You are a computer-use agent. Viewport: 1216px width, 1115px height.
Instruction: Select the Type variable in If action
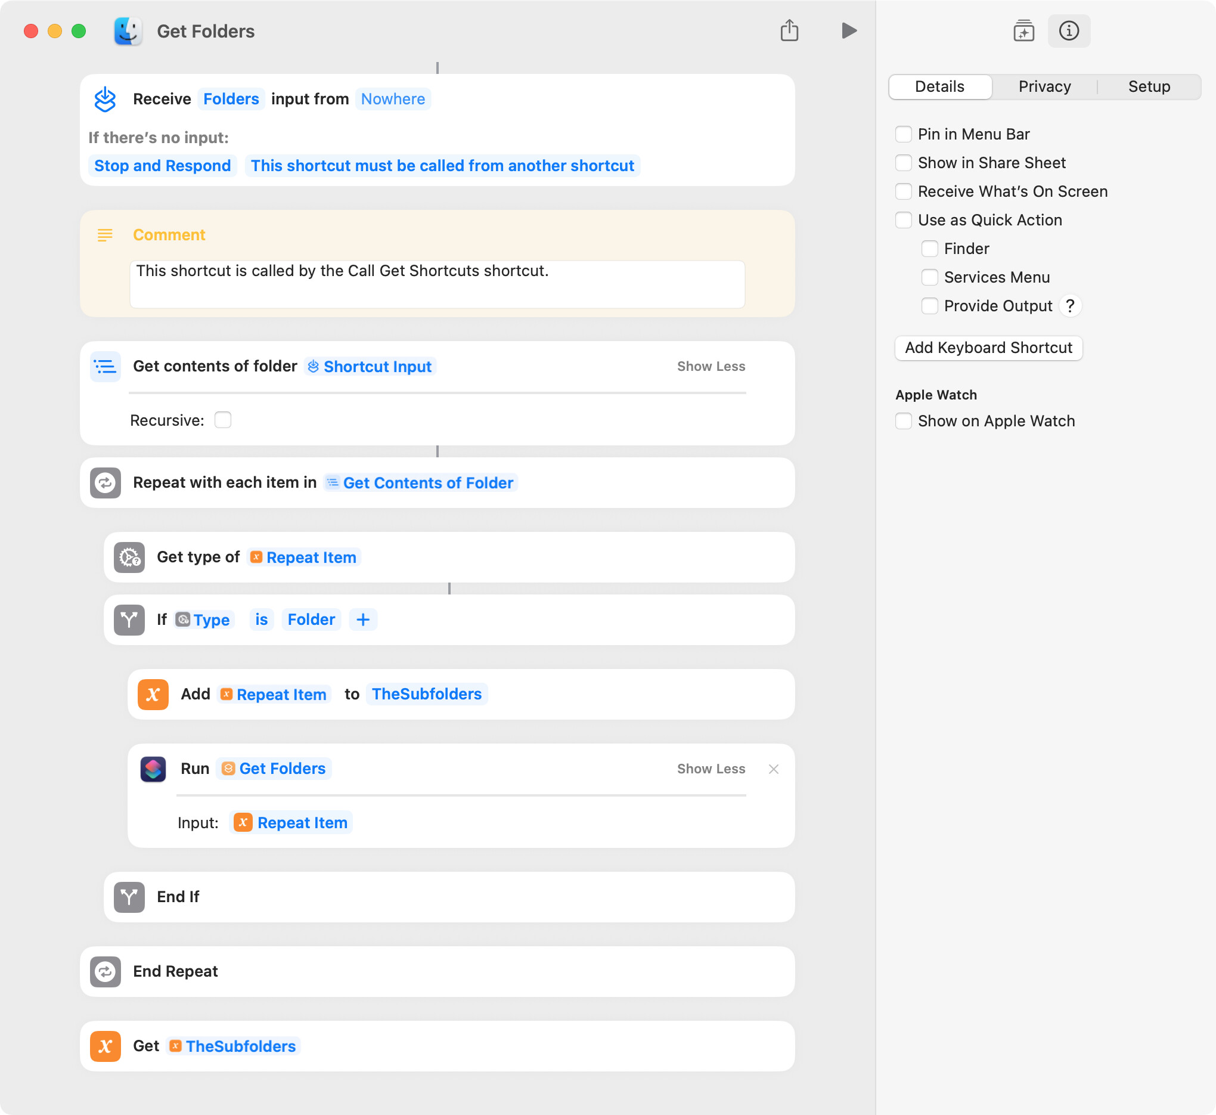click(x=203, y=620)
